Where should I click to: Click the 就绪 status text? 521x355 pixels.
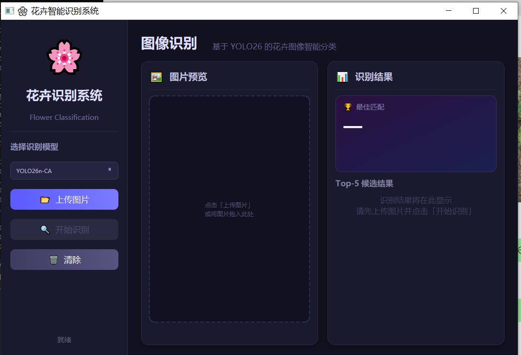click(x=64, y=339)
